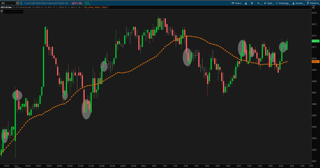Open the Edit Studies flask icon
The width and height of the screenshot is (320, 168).
(x=246, y=3)
